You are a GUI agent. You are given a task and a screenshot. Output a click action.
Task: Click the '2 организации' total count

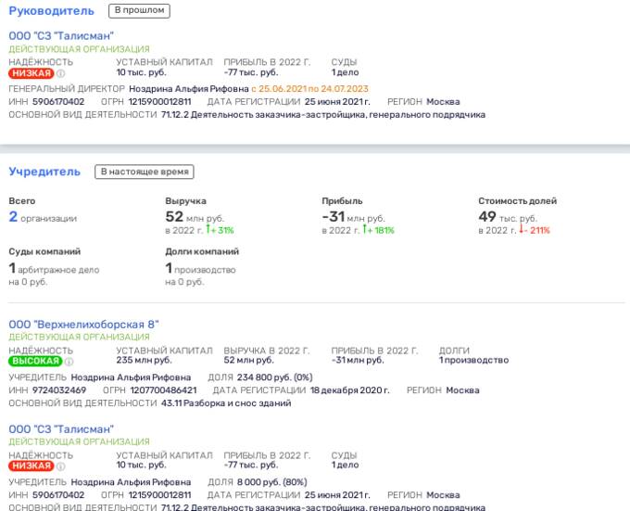click(x=43, y=217)
